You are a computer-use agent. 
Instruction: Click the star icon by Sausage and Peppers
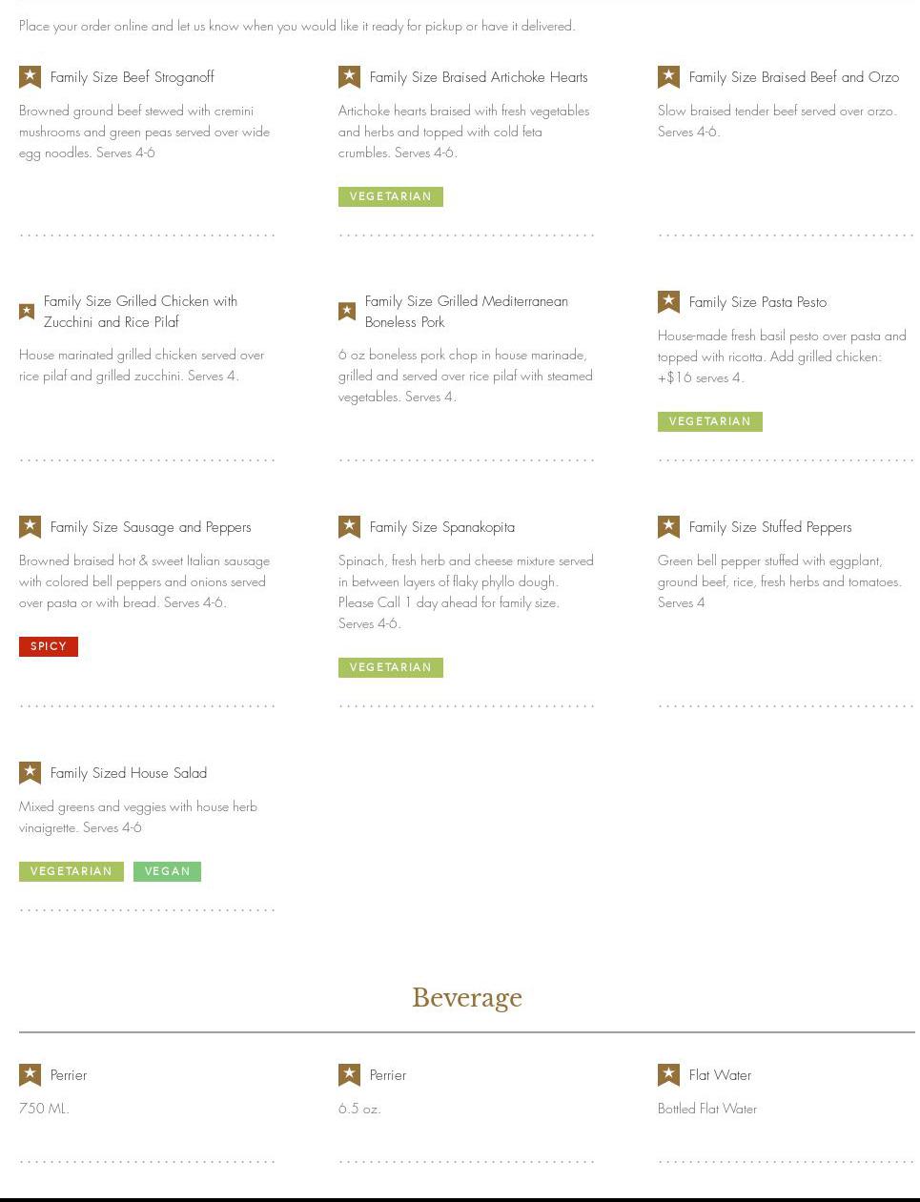[x=31, y=527]
